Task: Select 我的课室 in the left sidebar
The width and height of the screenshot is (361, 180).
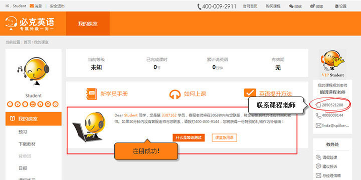Action: pos(34,118)
